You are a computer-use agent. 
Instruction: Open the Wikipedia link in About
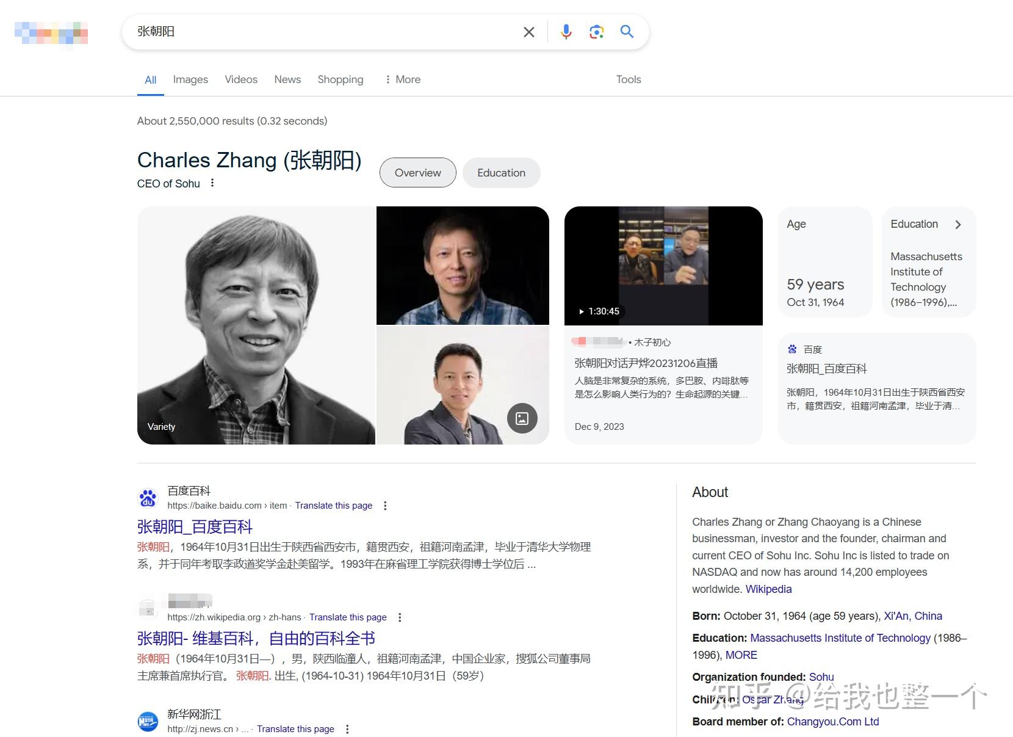[768, 589]
